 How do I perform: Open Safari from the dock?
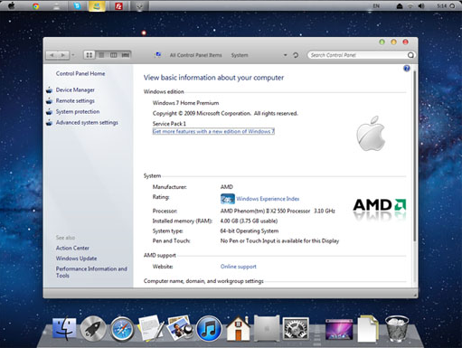pos(122,329)
